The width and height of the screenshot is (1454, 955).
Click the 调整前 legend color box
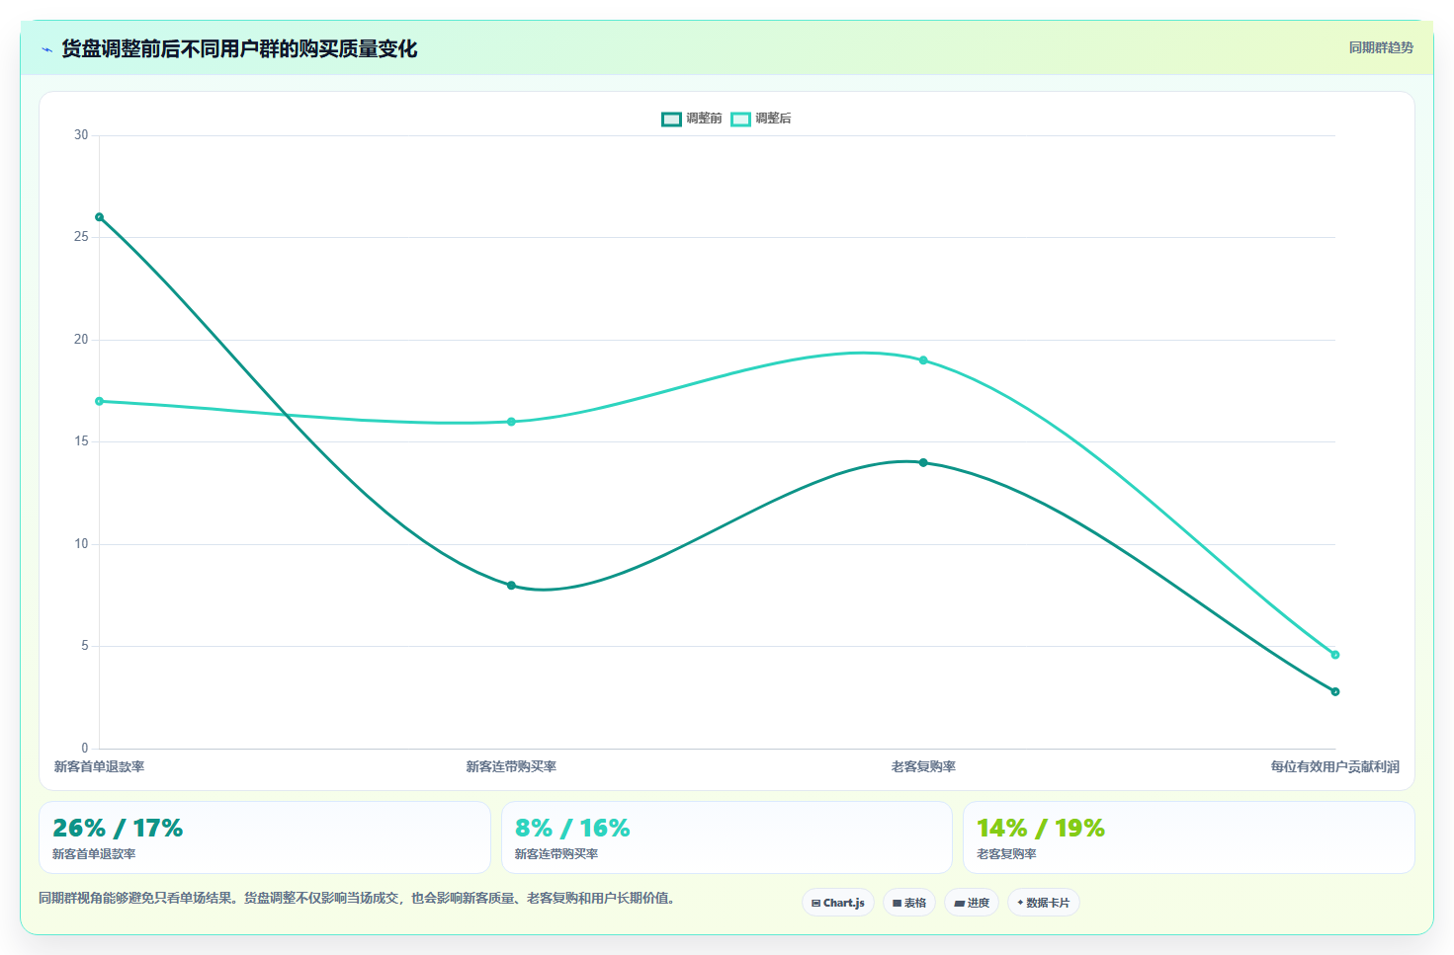point(671,119)
